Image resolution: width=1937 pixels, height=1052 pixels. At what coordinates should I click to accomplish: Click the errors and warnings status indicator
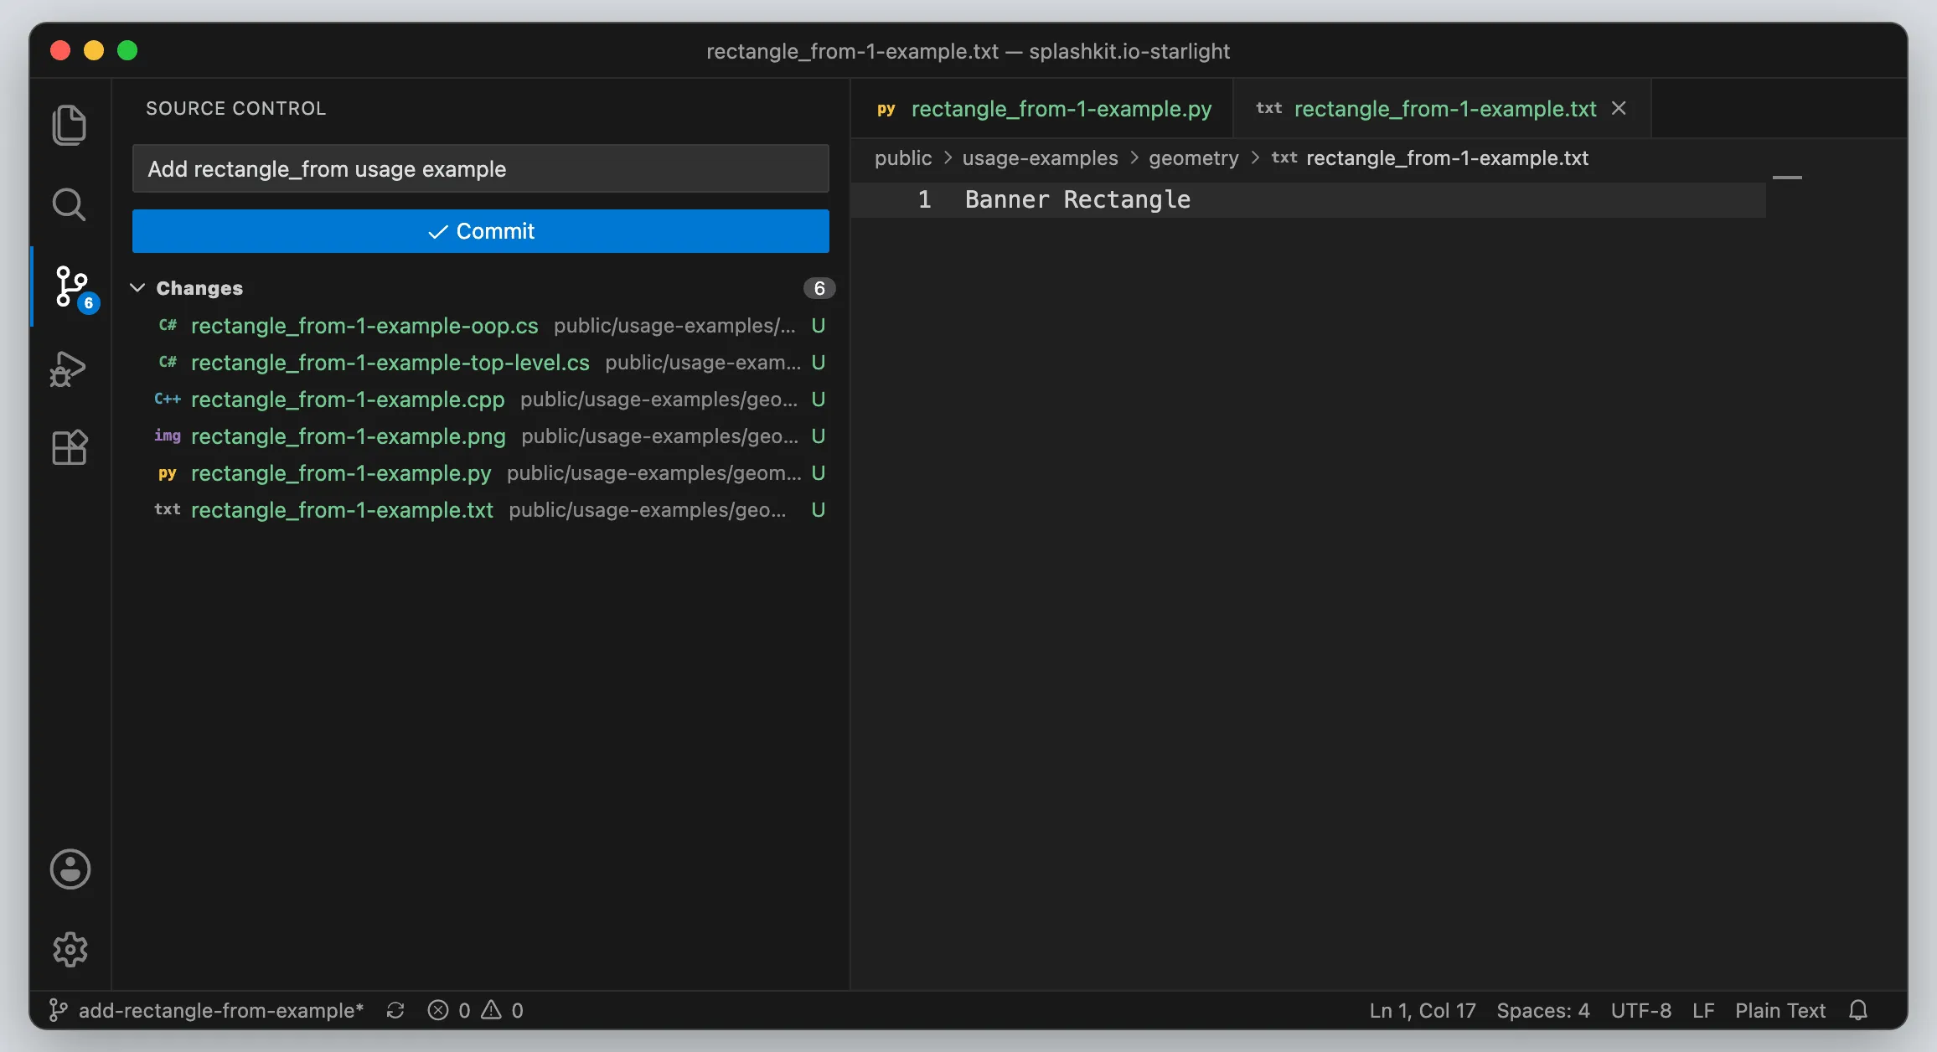point(475,1010)
